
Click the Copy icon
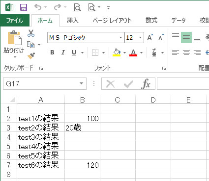click(30, 45)
